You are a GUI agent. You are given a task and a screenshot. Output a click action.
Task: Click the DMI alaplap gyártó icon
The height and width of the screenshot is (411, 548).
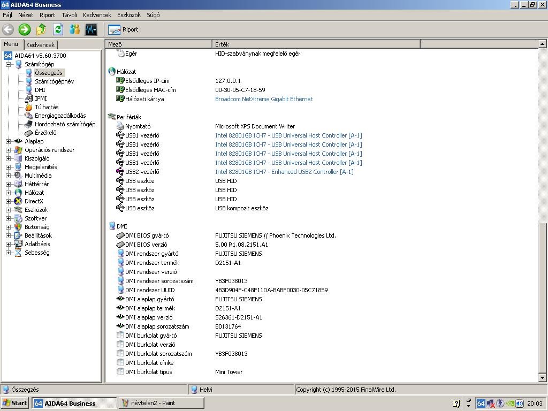pyautogui.click(x=120, y=299)
